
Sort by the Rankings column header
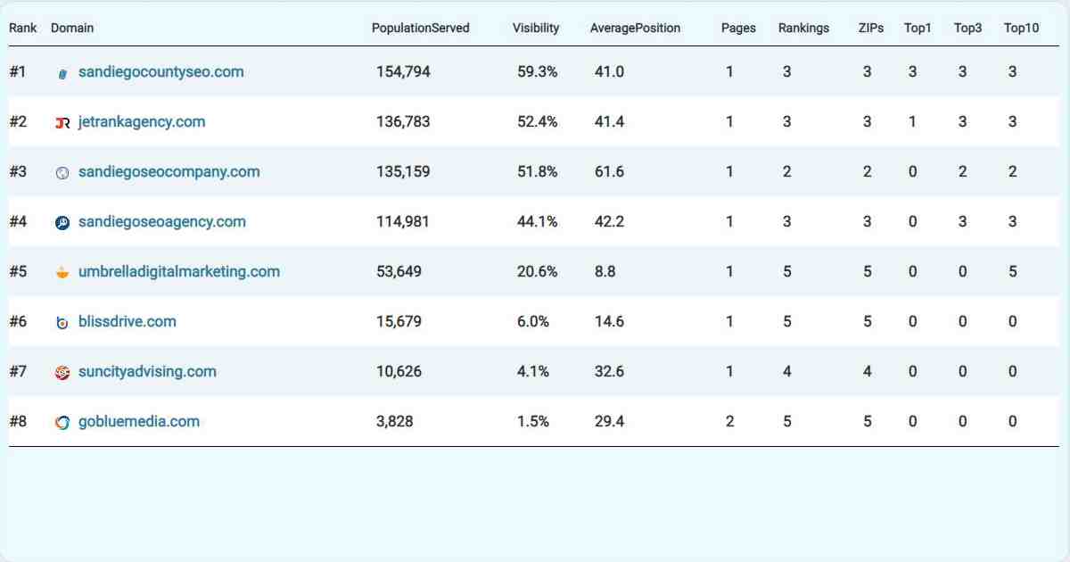803,28
